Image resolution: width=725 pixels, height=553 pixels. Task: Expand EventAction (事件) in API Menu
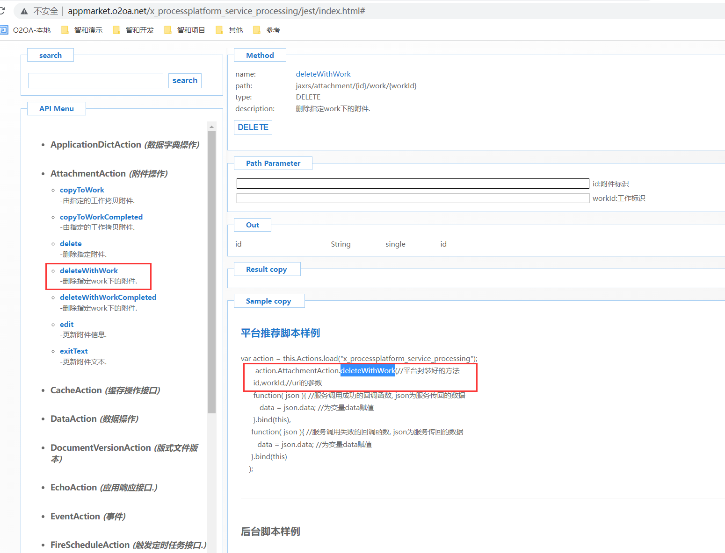coord(88,517)
